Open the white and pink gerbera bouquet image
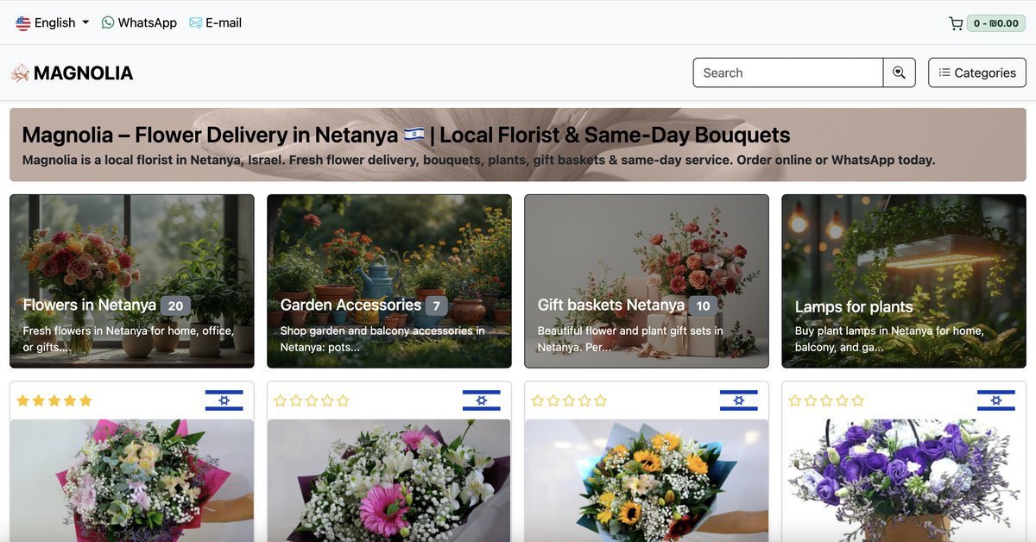Screen dimensions: 1036x542 [389, 481]
